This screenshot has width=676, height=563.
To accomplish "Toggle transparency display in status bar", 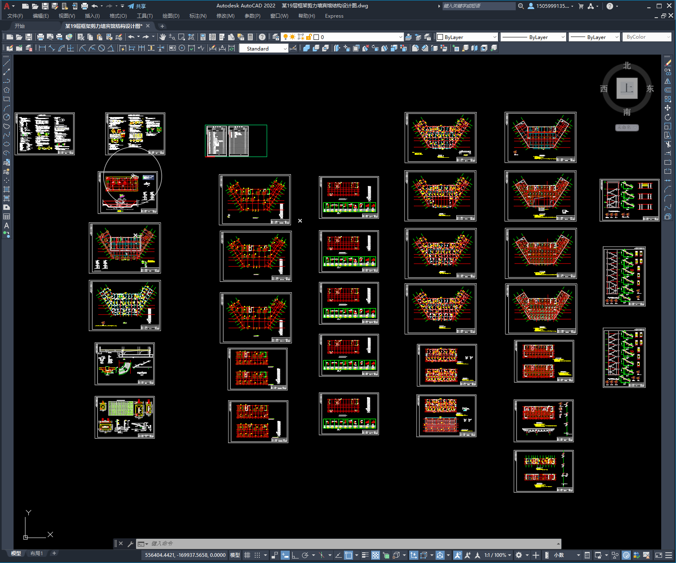I will coord(376,555).
